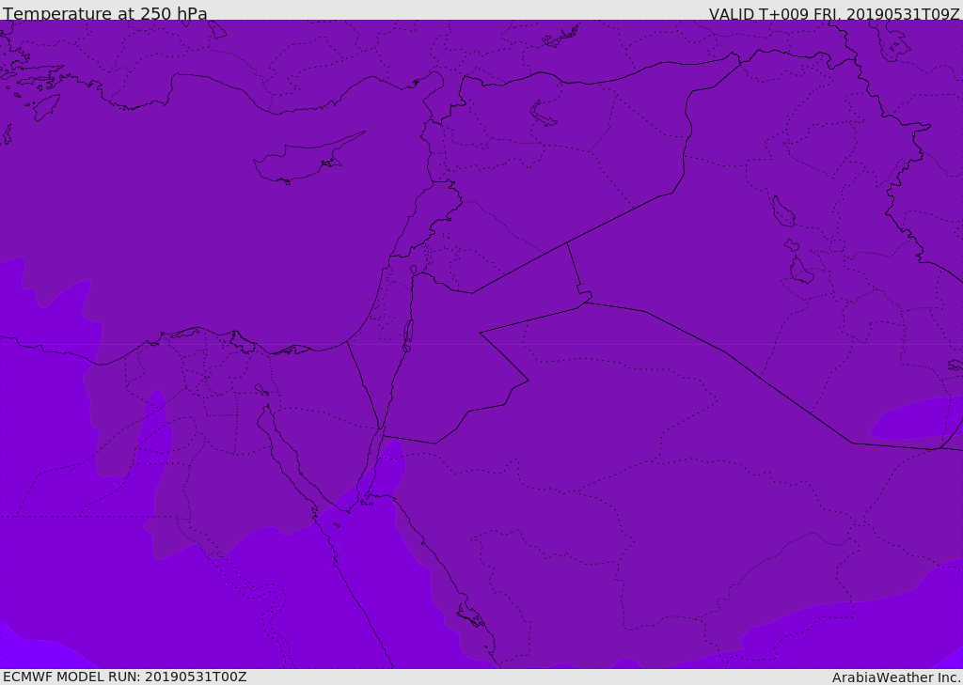Click the 'Temperature at 250 hPa' title

pos(105,13)
